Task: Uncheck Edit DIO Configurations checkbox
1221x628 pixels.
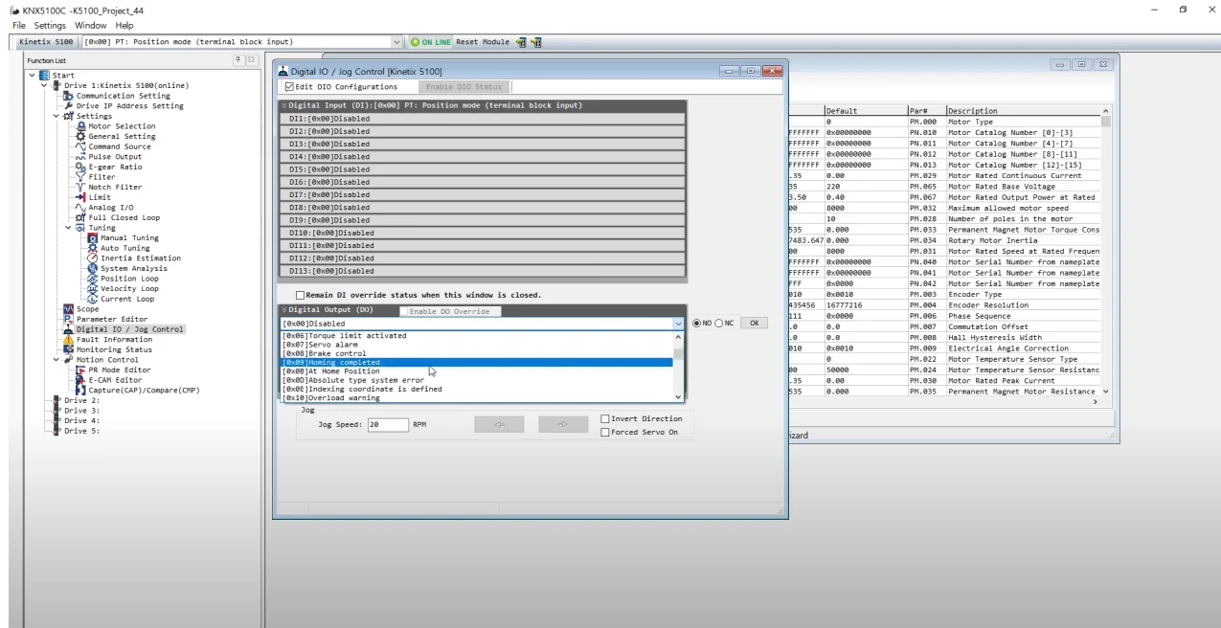Action: pos(289,87)
